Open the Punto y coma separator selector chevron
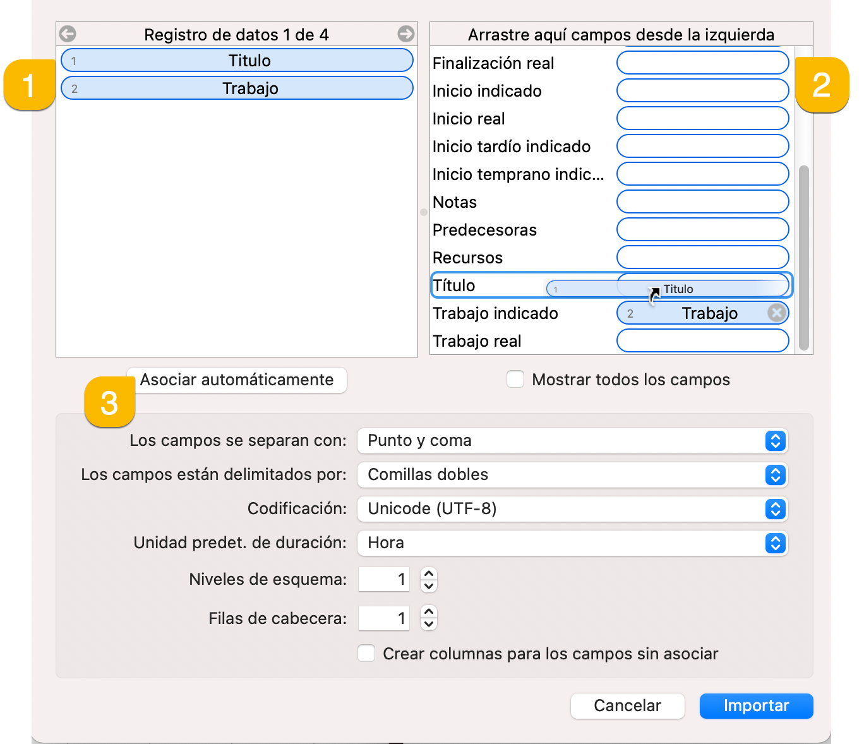Viewport: 864px width, 744px height. (x=775, y=441)
